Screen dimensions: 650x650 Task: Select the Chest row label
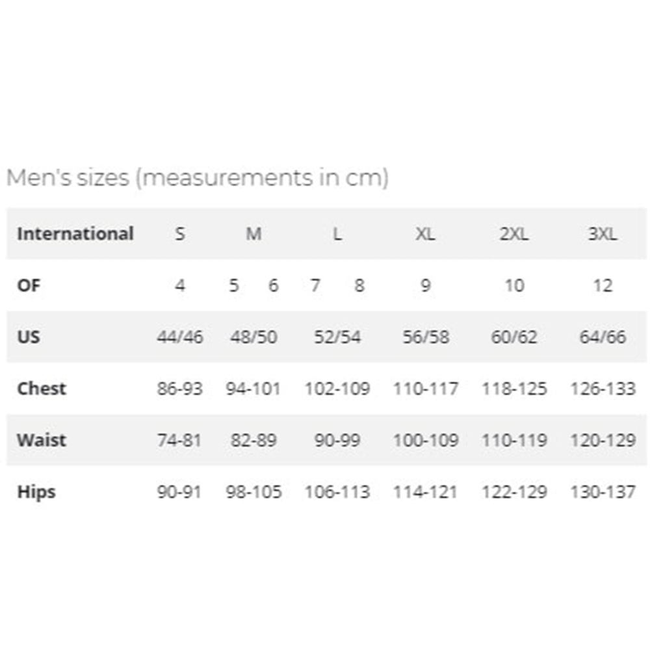point(42,389)
